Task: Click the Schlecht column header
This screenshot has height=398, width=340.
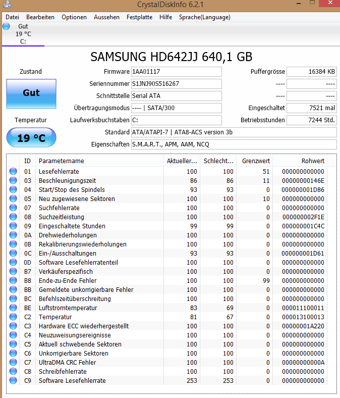Action: (218, 161)
